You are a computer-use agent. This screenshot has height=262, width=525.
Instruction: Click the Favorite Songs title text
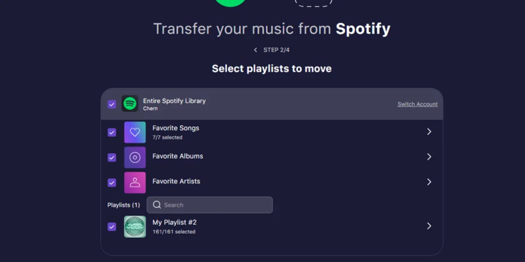click(x=175, y=128)
